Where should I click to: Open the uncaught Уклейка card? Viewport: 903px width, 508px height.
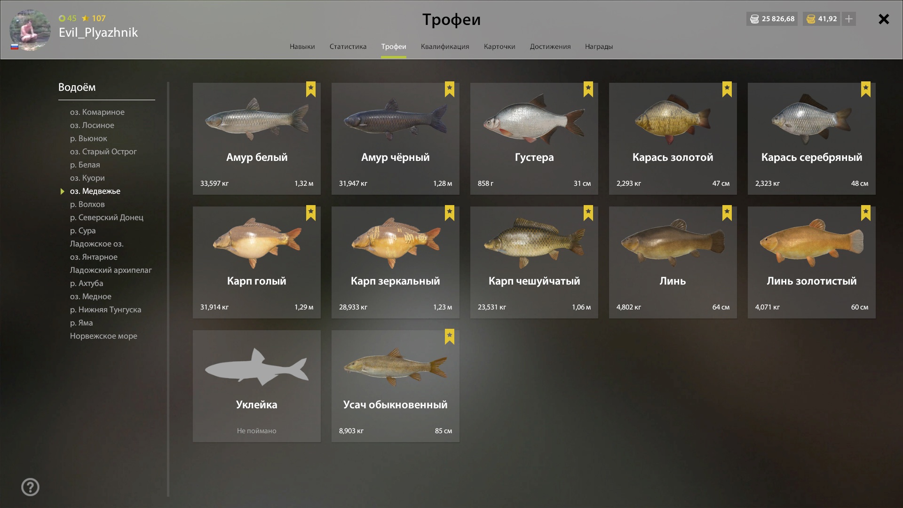pos(257,386)
